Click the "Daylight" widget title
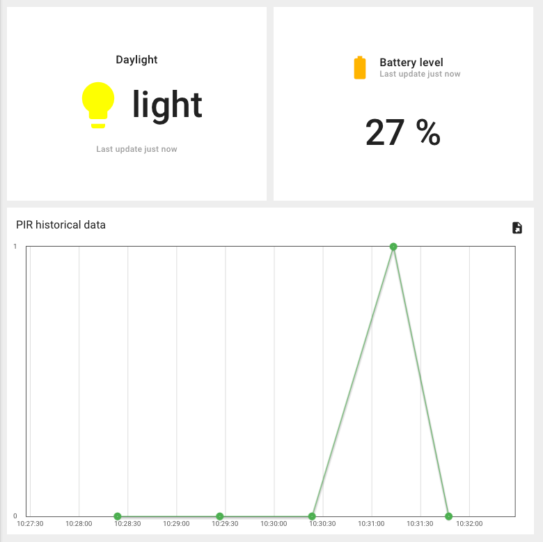543x542 pixels. (x=136, y=60)
